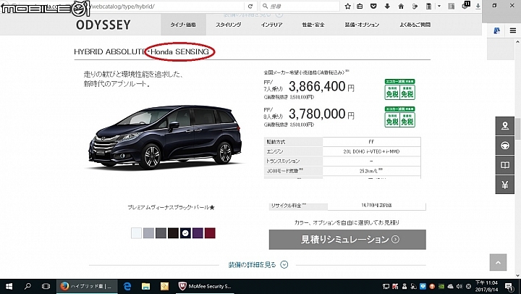Click the calculator icon in Firefox toolbar
This screenshot has height=294, width=521.
[429, 6]
